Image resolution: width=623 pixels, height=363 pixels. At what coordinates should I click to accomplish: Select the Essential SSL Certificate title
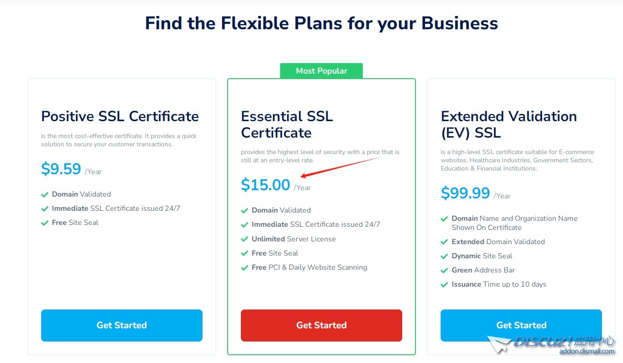click(x=287, y=124)
